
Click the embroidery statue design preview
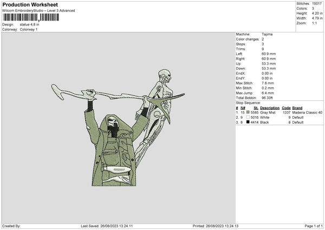pos(118,127)
